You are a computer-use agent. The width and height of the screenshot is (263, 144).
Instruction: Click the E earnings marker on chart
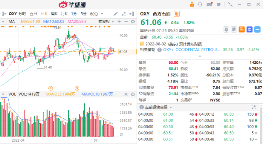(50, 88)
